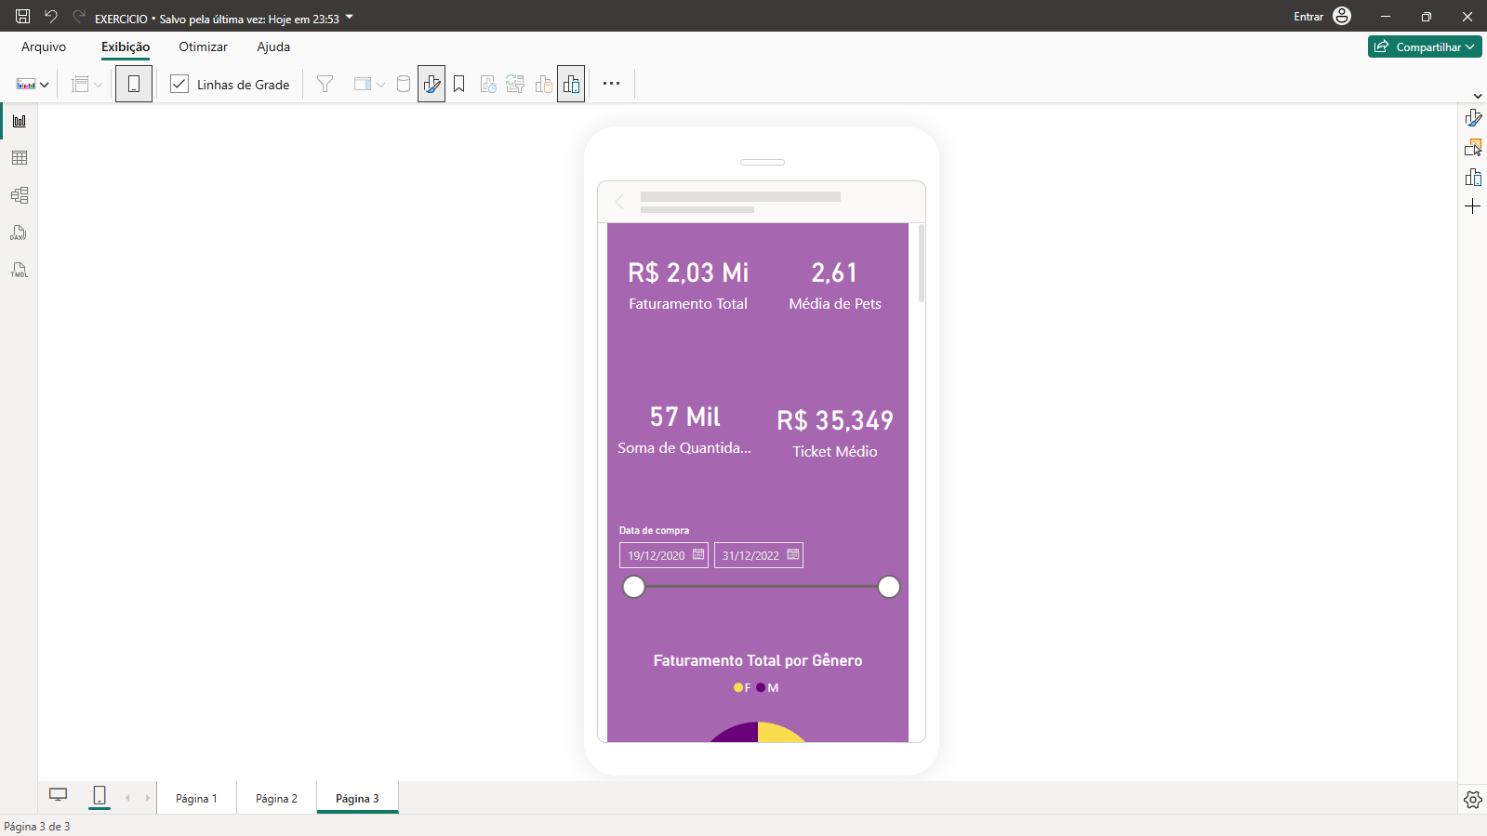Click the Save icon in title bar

pos(22,17)
